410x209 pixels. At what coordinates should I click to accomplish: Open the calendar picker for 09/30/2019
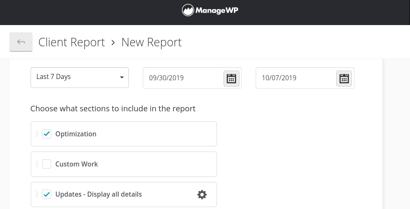pyautogui.click(x=231, y=78)
